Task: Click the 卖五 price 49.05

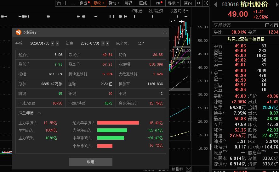Action: (240, 46)
